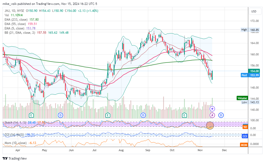Click the Nov label on the time axis
This screenshot has height=163, width=265.
tap(200, 150)
